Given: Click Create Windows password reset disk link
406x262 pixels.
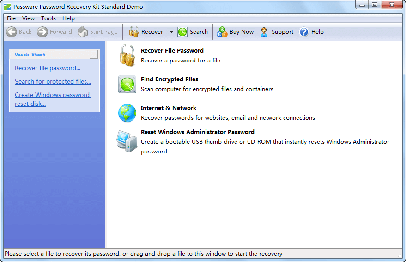Looking at the screenshot, I should (53, 99).
